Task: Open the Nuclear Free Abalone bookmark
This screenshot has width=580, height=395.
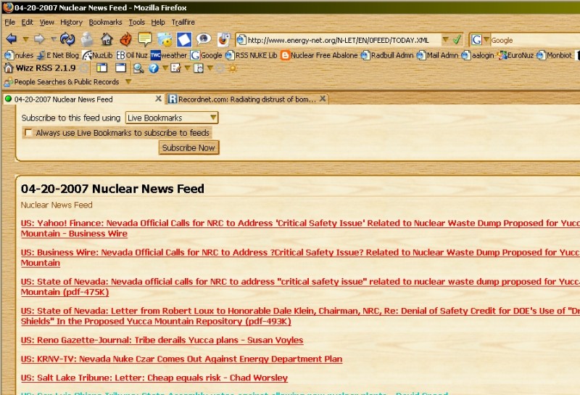Action: pos(319,55)
